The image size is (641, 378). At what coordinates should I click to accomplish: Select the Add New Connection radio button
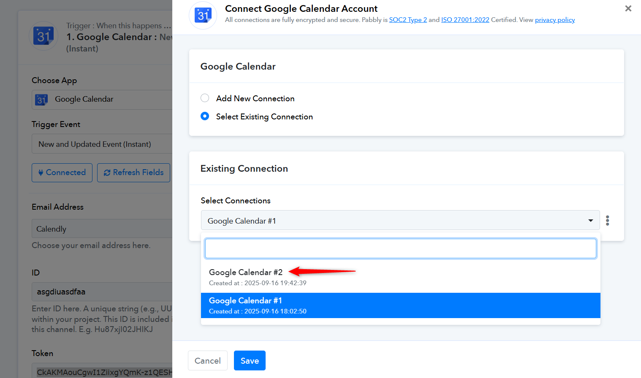[x=205, y=98]
